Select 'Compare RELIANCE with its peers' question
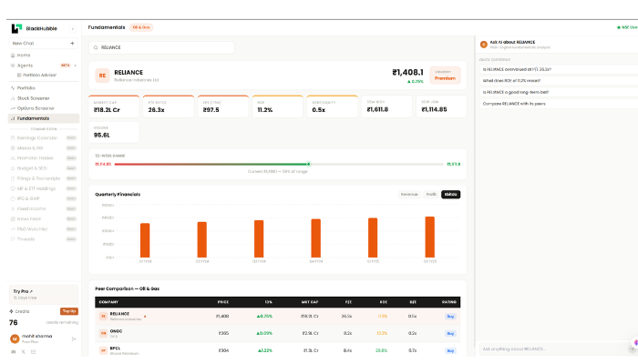The height and width of the screenshot is (364, 638). (x=517, y=103)
